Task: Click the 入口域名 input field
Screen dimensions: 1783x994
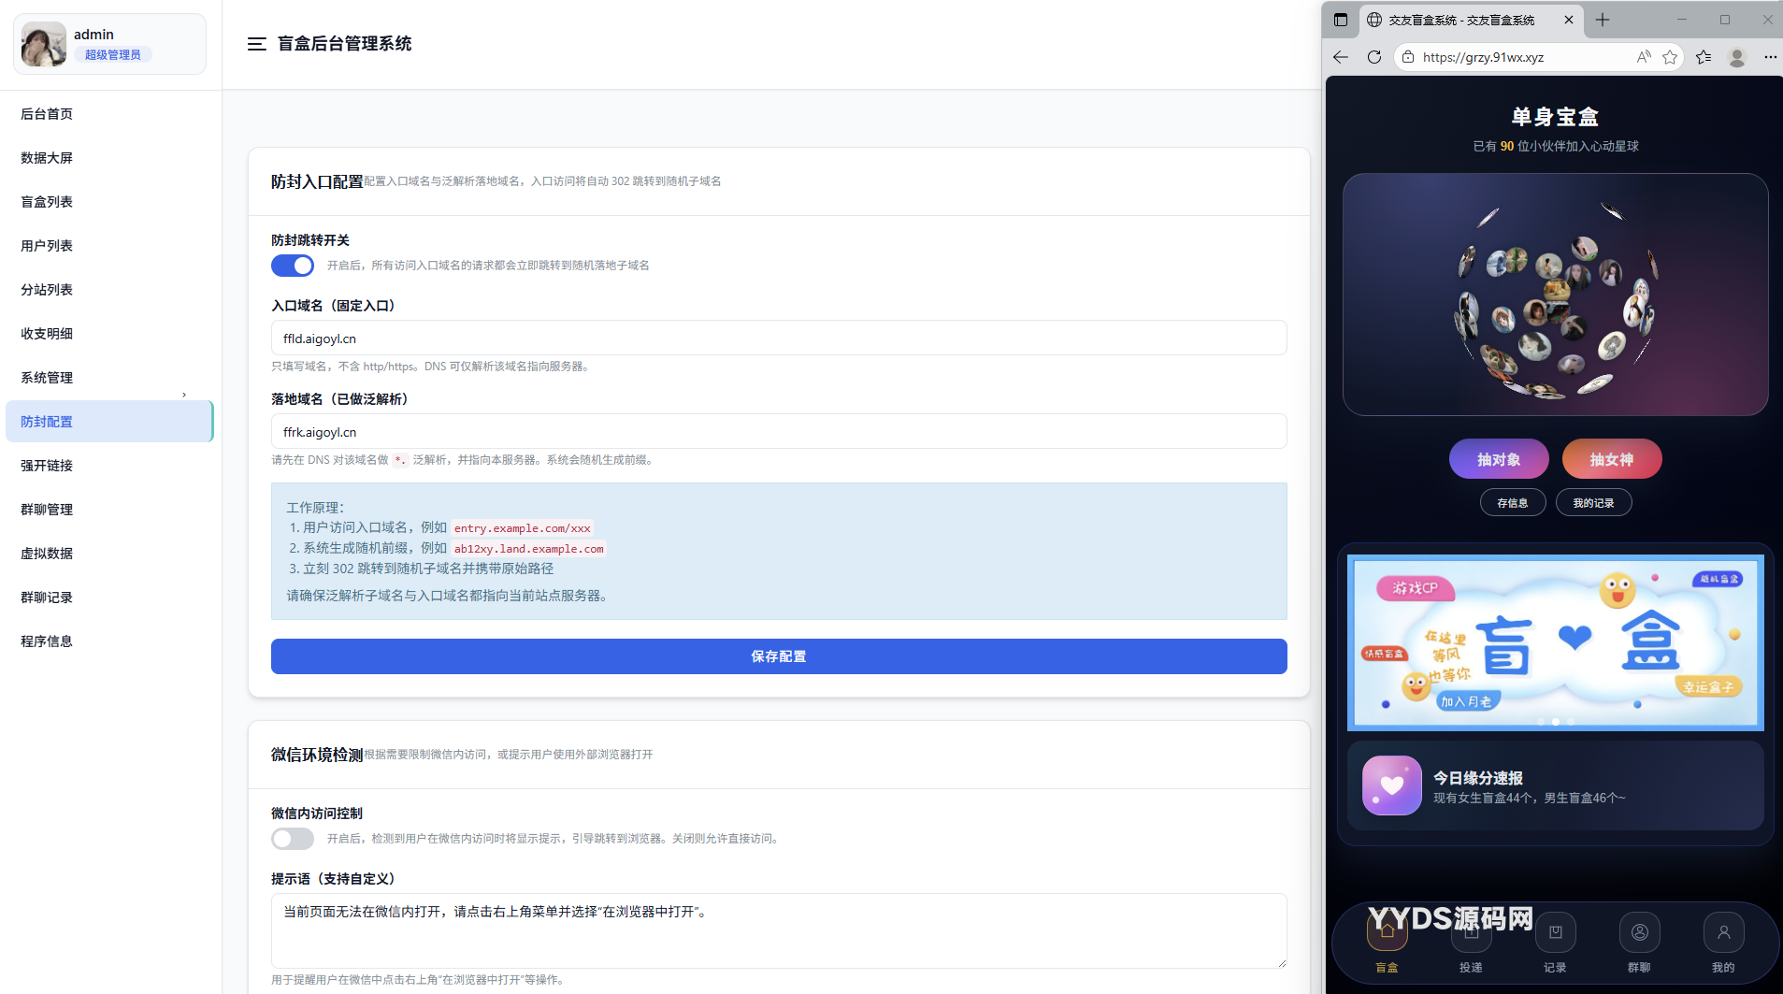Action: 778,339
